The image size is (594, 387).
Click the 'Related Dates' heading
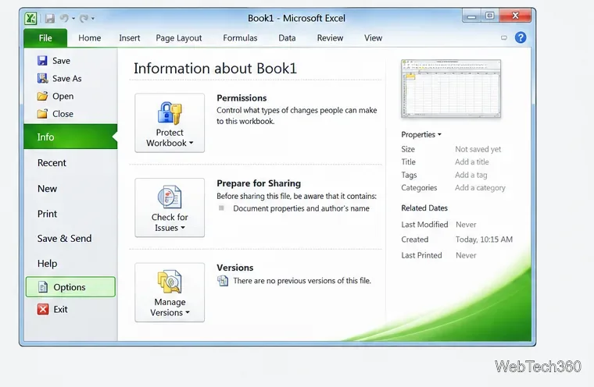coord(424,208)
